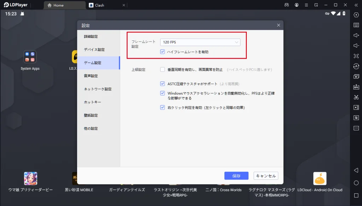Tap the Android recent apps square button
Image resolution: width=362 pixels, height=206 pixels.
coord(356,195)
